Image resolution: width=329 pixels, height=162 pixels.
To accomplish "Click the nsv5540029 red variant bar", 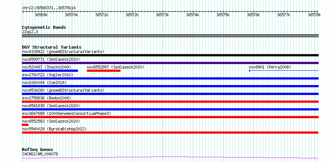I will [x=170, y=133].
